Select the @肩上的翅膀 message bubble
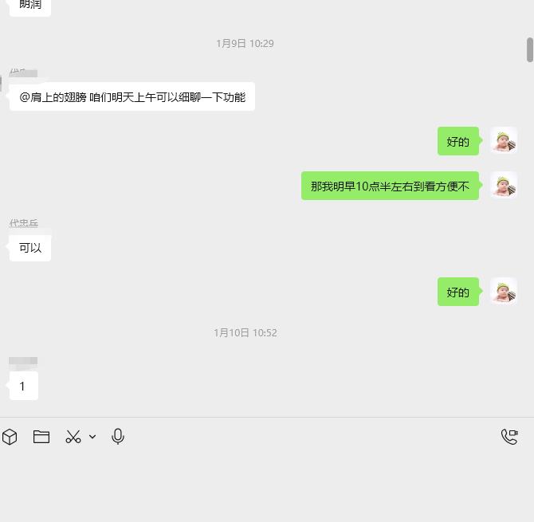 (132, 96)
